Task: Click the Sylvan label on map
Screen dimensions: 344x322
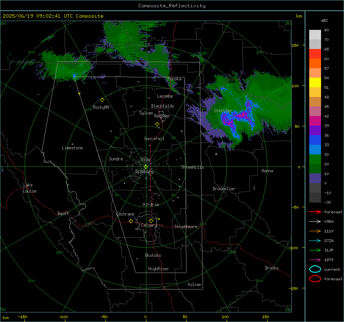Action: 146,113
